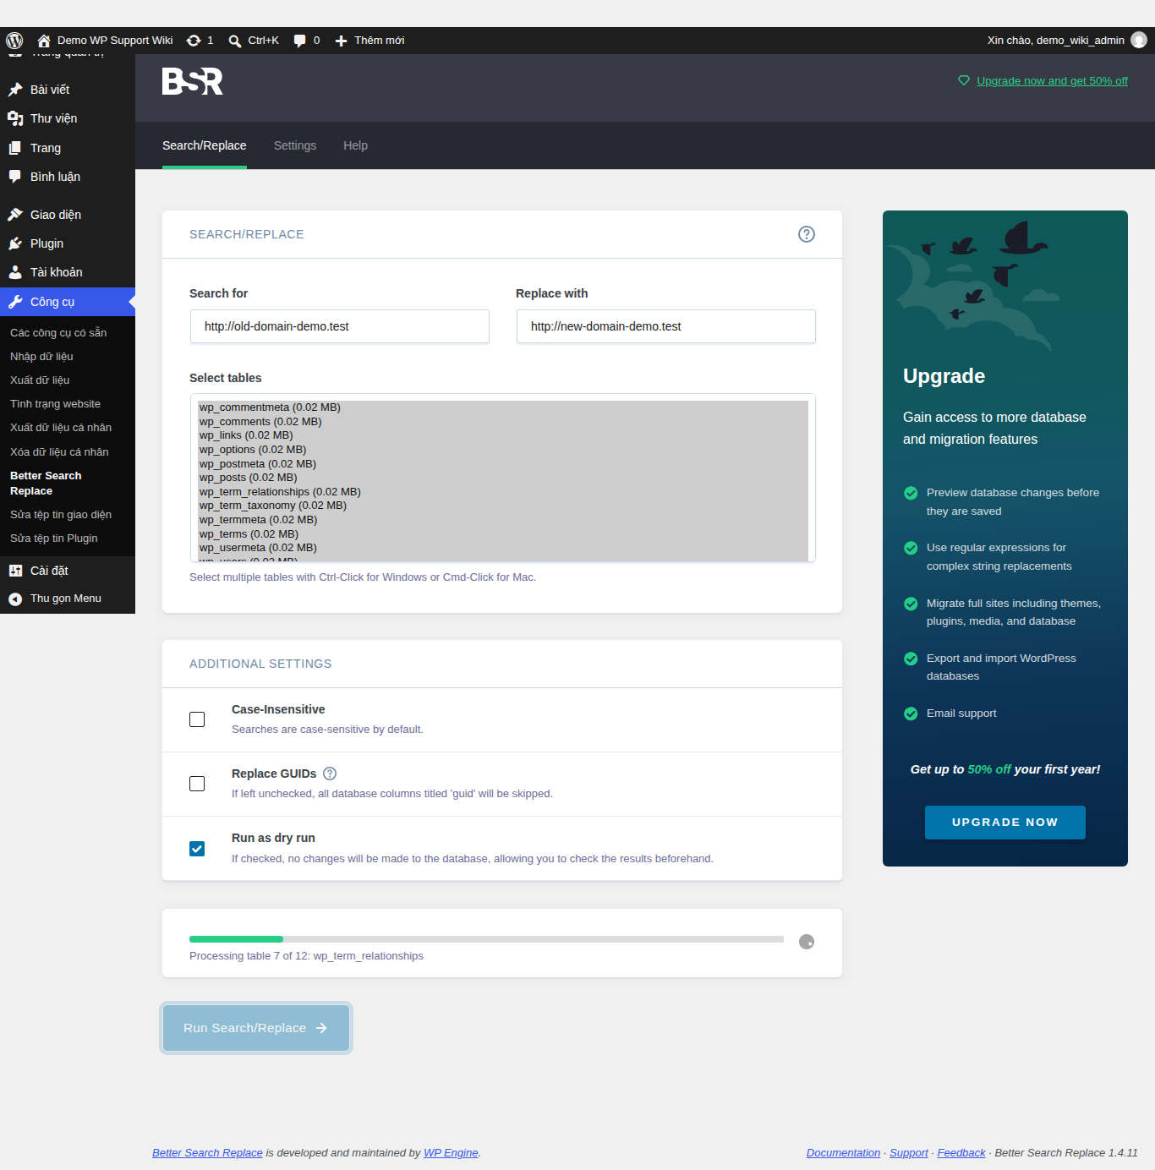Select wp_links table in the list

coord(503,435)
